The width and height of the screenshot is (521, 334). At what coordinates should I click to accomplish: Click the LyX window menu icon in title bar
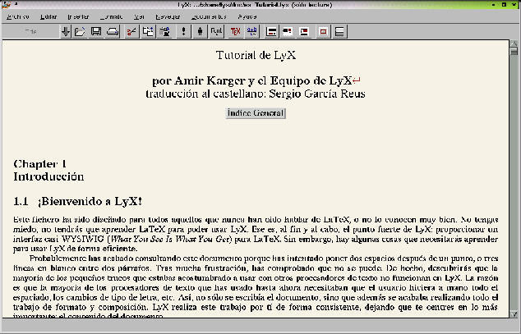7,4
